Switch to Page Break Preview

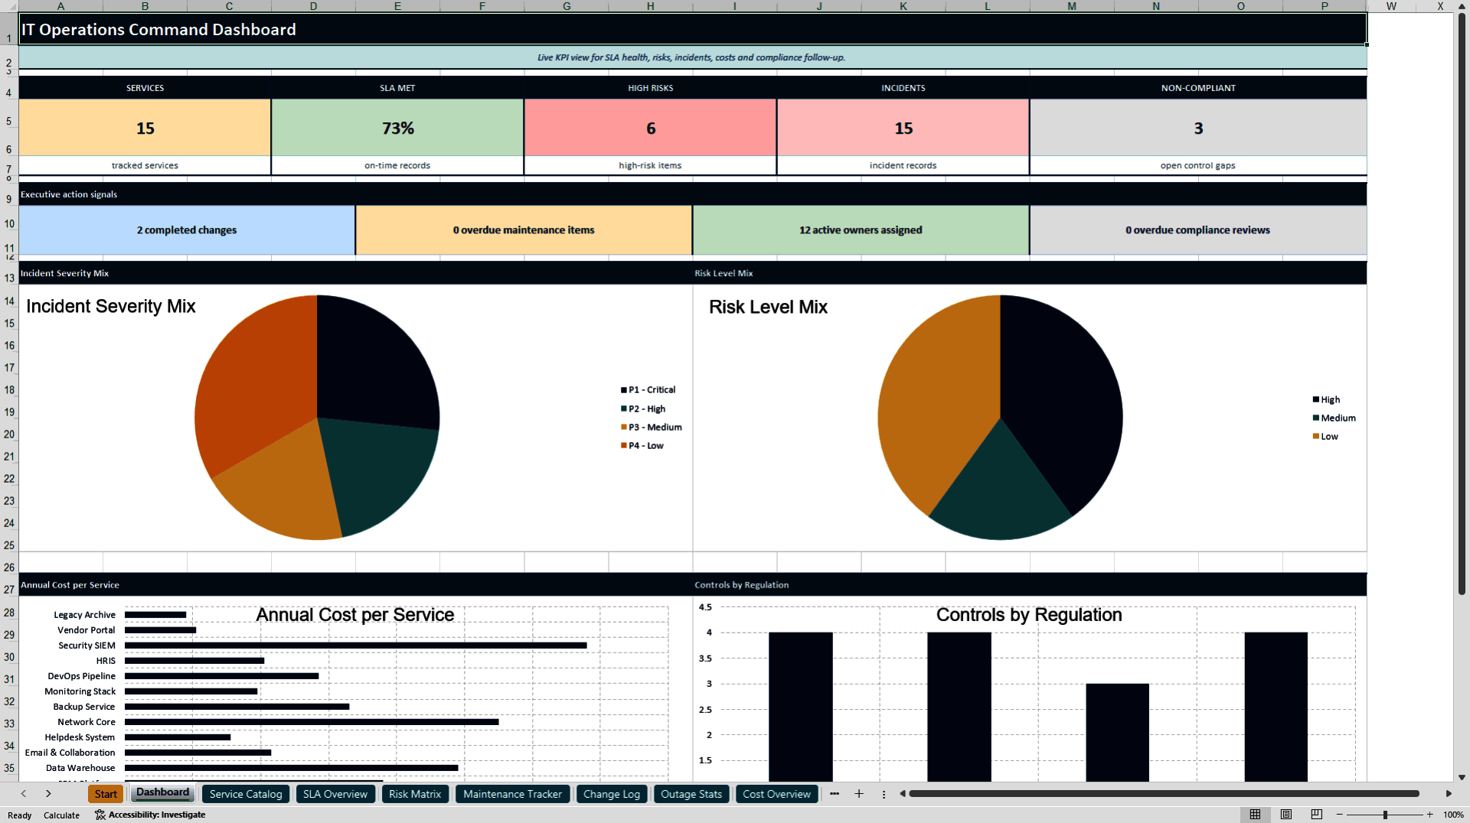[x=1317, y=815]
